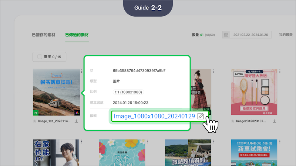This screenshot has width=296, height=166.
Task: Open the 2023年11月4日 新車試乘會 thumbnail
Action: click(x=254, y=152)
